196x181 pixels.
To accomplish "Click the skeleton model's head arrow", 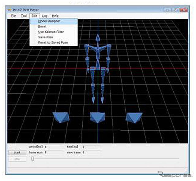I will 98,38.
